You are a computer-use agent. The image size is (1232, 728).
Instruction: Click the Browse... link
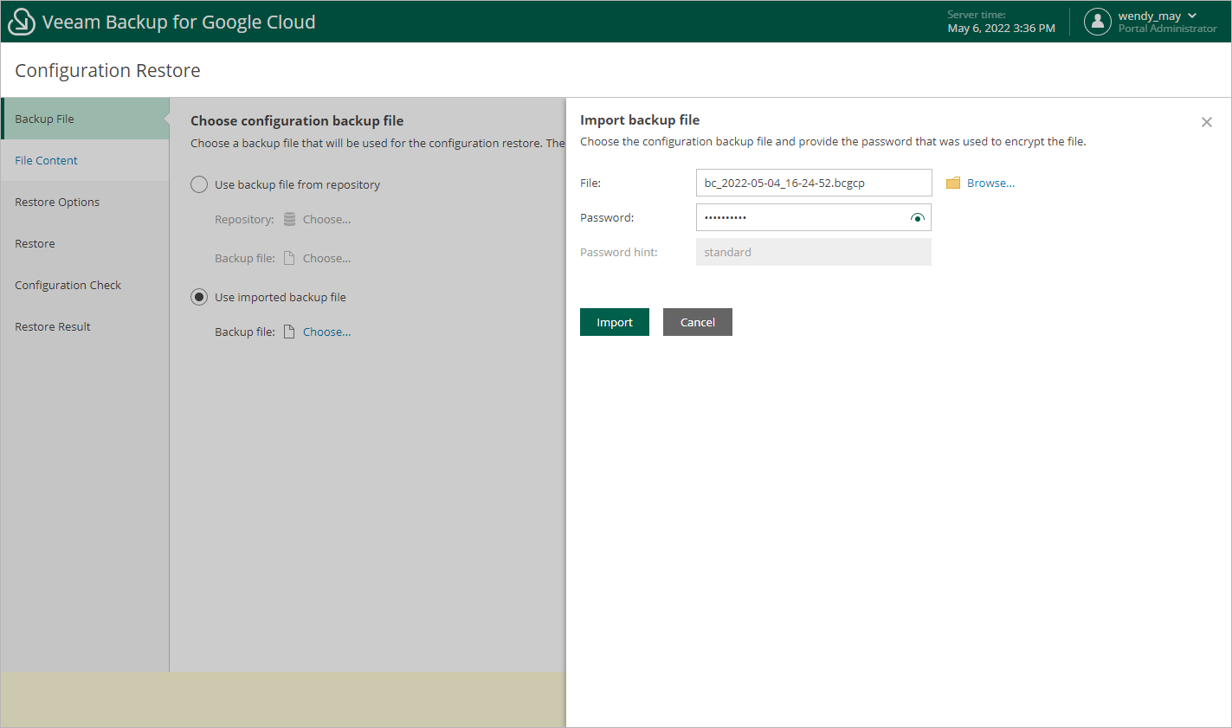990,184
